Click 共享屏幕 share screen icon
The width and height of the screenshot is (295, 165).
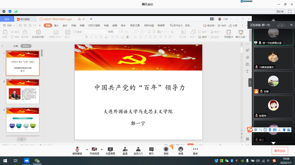click(x=110, y=150)
